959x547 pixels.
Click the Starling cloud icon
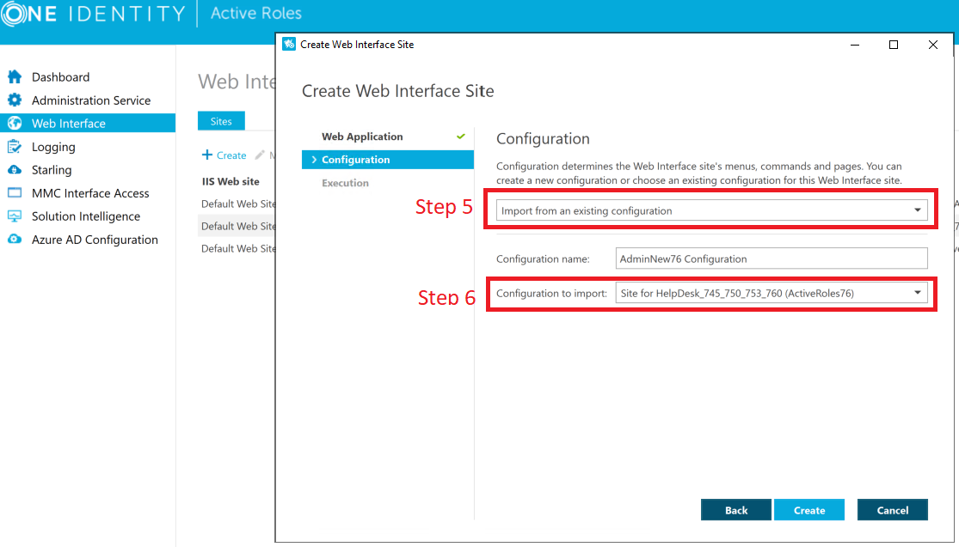[x=15, y=170]
